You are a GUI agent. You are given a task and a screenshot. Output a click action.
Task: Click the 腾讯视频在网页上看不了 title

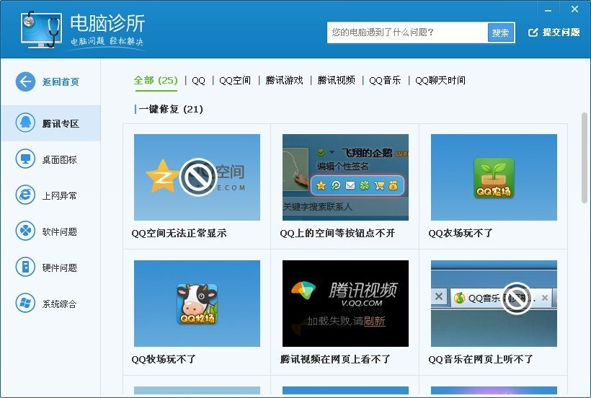pyautogui.click(x=335, y=359)
